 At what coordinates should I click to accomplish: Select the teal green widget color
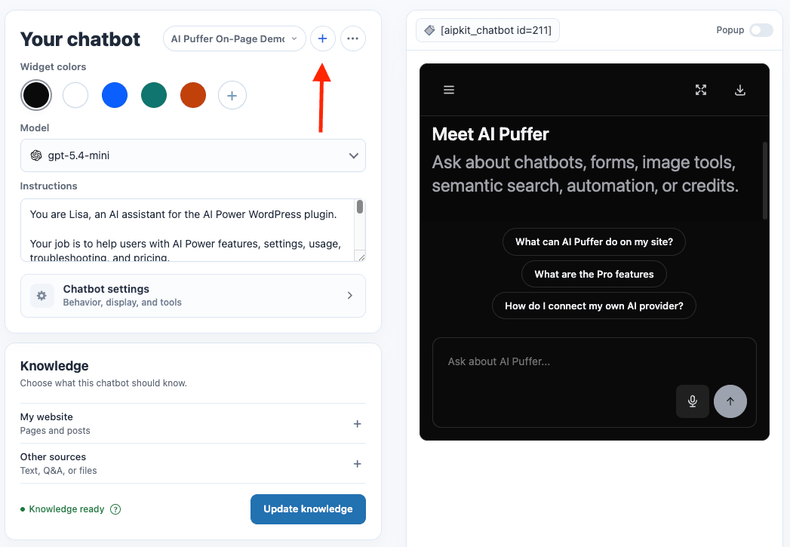(x=154, y=95)
